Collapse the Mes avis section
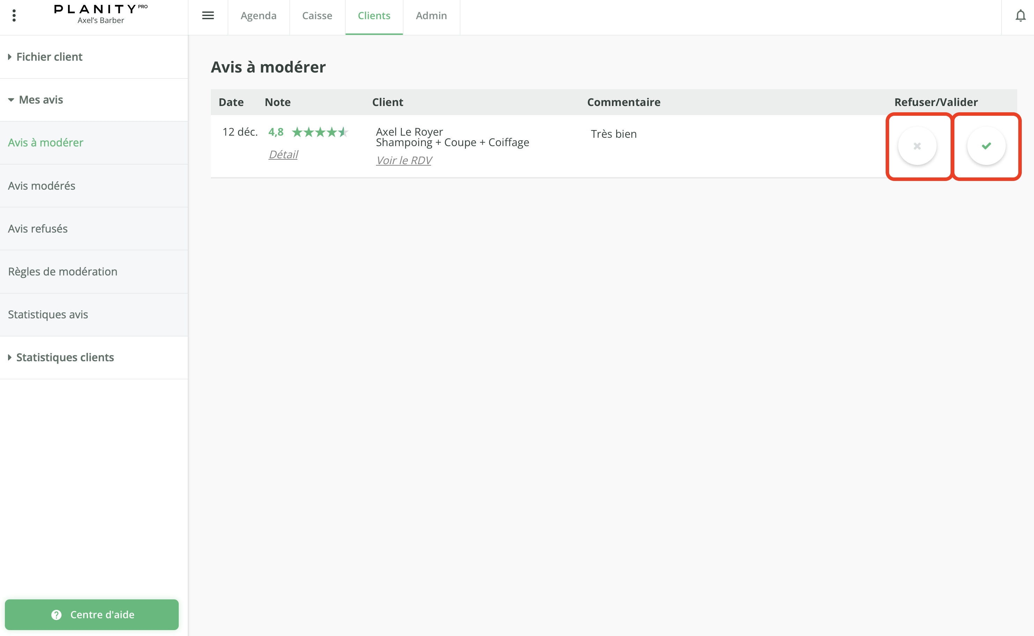The image size is (1034, 636). pos(40,100)
